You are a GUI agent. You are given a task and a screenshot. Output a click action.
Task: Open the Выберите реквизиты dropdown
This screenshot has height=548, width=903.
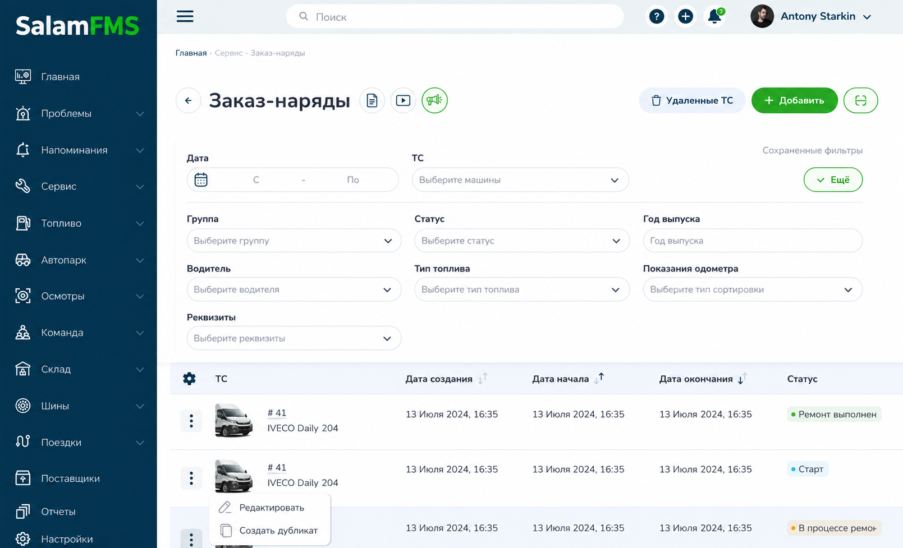(294, 338)
